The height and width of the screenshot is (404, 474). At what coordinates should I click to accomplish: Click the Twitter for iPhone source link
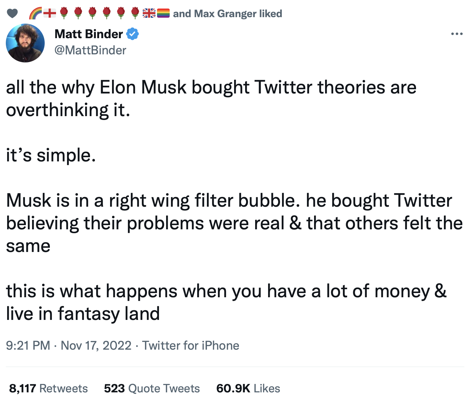[191, 345]
